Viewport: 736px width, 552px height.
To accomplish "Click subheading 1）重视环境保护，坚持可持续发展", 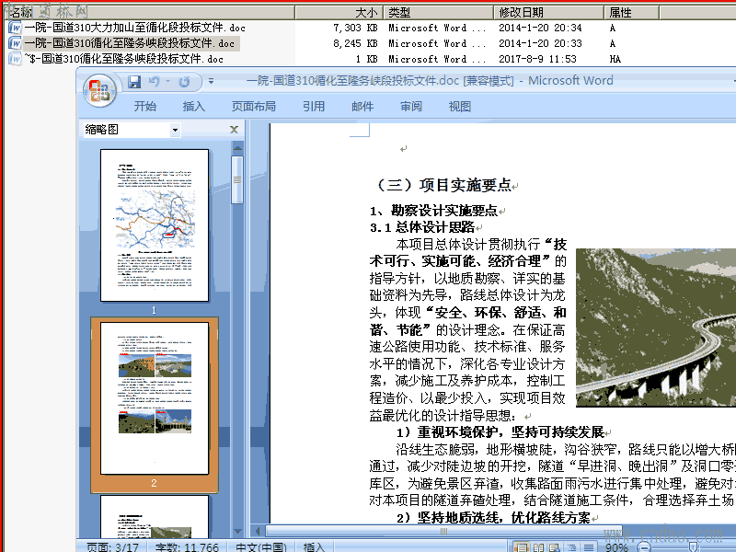I will (500, 432).
